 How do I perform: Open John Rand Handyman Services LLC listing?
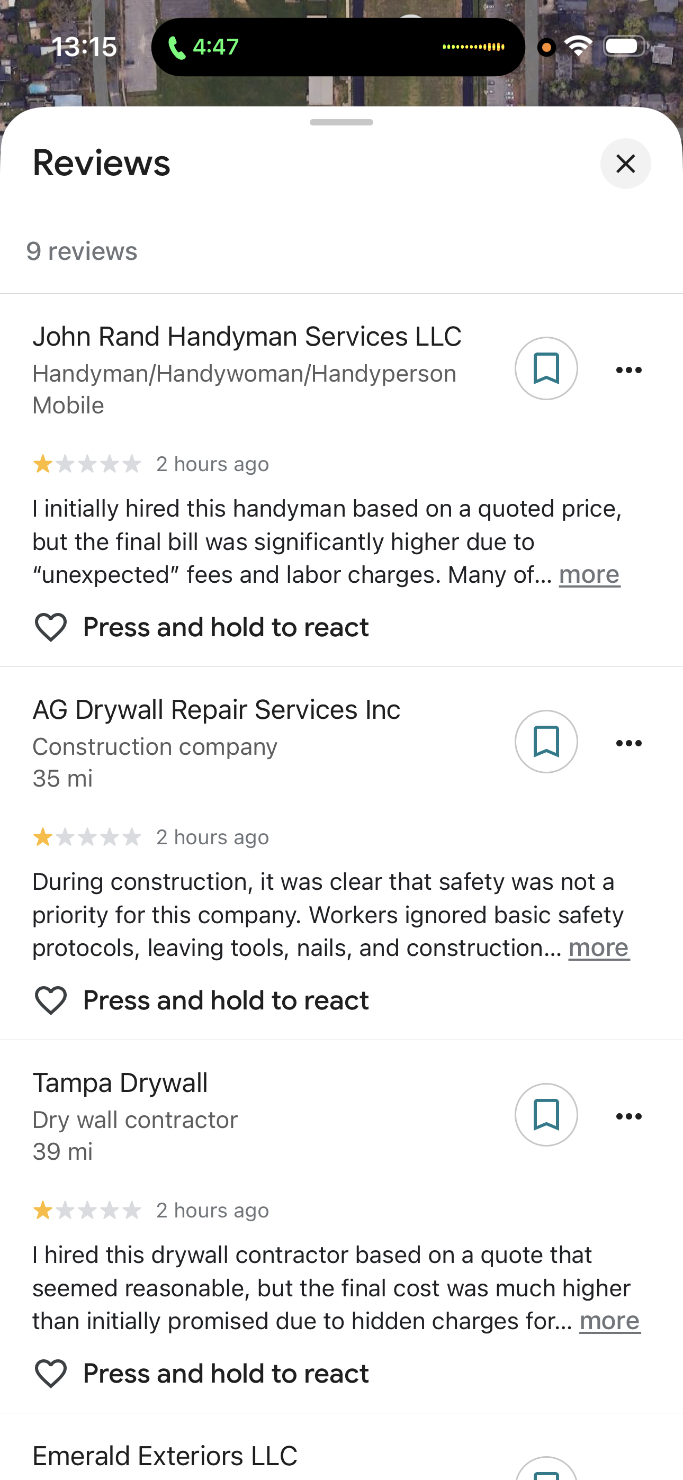point(247,337)
